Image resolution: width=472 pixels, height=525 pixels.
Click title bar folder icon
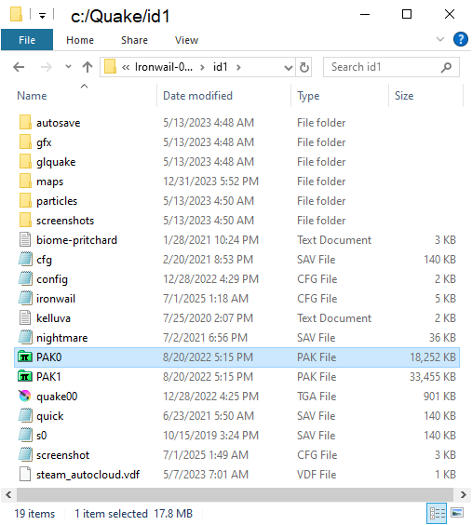16,15
